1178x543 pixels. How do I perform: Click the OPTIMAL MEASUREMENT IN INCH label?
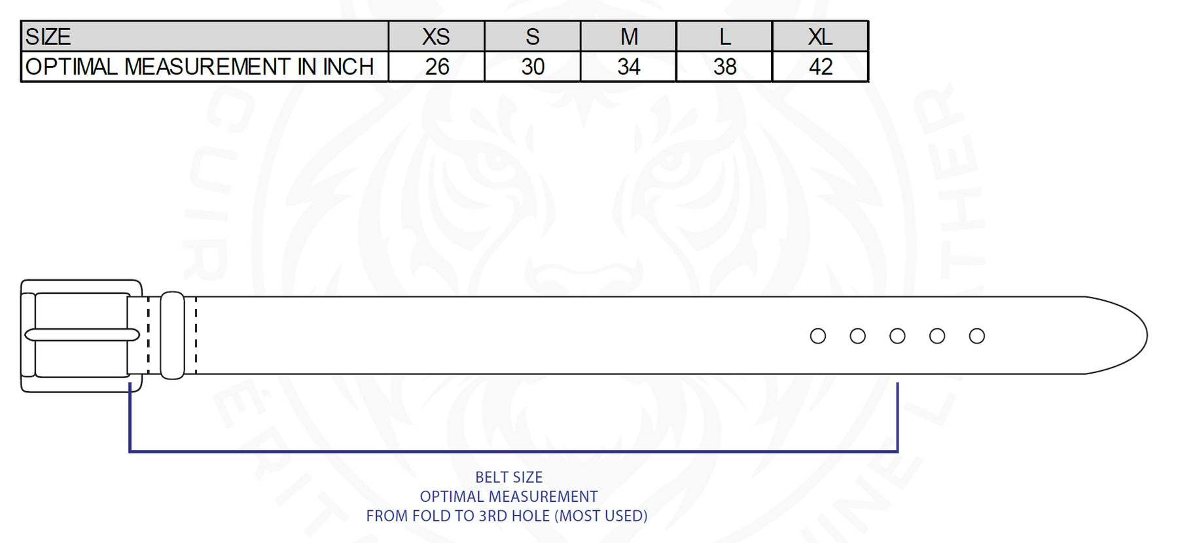200,67
